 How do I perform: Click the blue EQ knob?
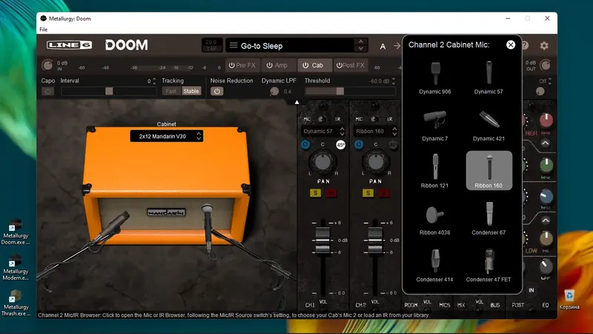pos(546,197)
